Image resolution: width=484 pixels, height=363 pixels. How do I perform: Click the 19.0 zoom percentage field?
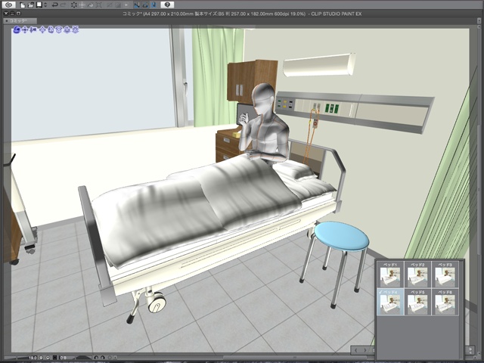[x=33, y=358]
